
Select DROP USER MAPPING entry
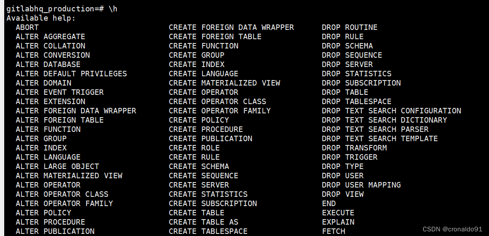click(362, 185)
